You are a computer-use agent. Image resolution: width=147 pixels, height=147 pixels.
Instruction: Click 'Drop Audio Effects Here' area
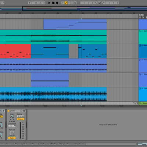click(x=108, y=125)
